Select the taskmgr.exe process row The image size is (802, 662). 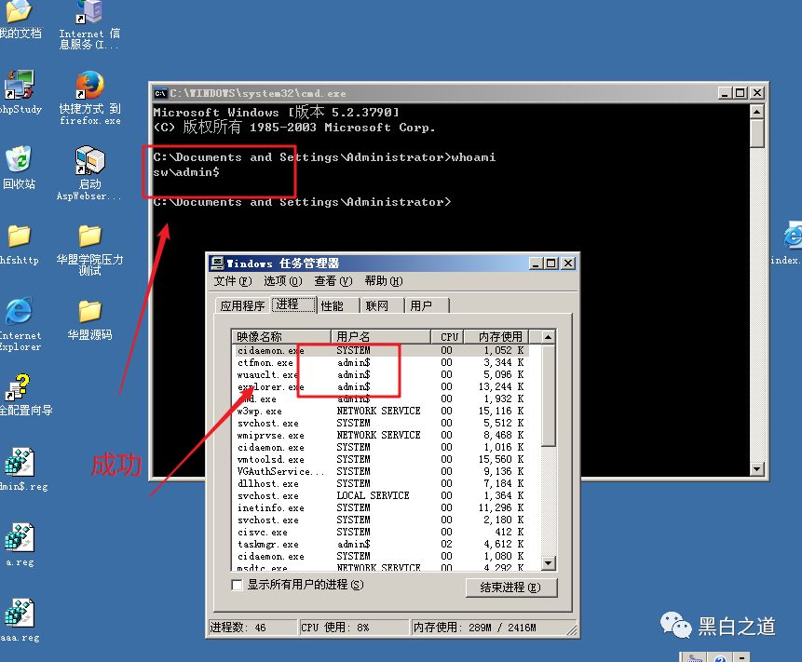coord(381,544)
